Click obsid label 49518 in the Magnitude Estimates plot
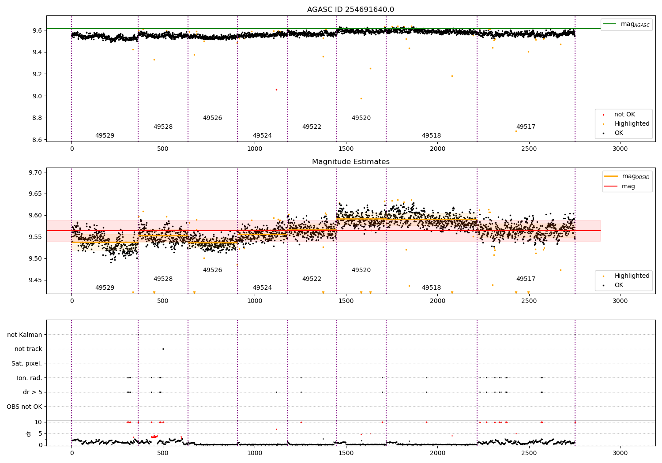 pos(431,288)
